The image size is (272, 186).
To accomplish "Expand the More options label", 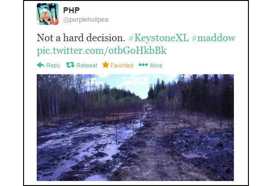I will pos(156,65).
